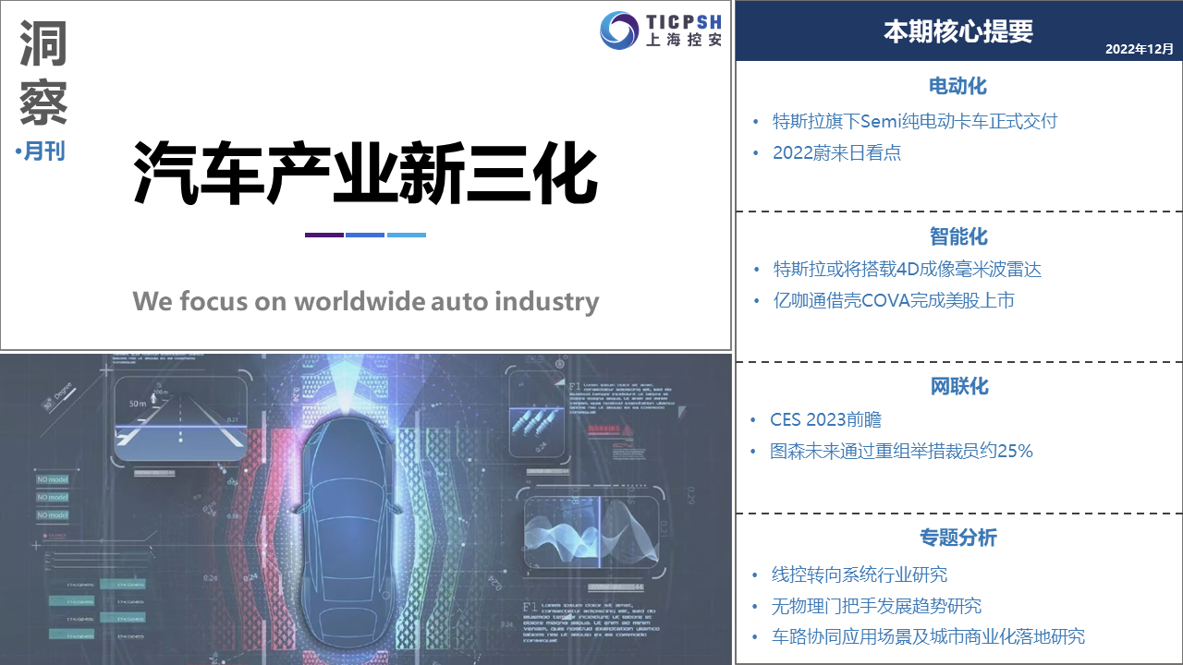The height and width of the screenshot is (665, 1183).
Task: Select the 专题分析 section header
Action: click(x=959, y=538)
